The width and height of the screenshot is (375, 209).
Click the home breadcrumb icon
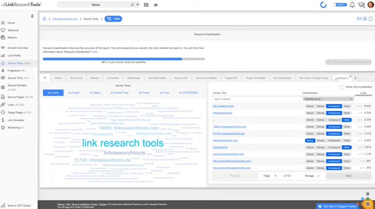coord(44,19)
